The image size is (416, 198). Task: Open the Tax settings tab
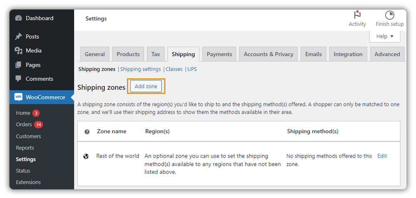(x=156, y=54)
